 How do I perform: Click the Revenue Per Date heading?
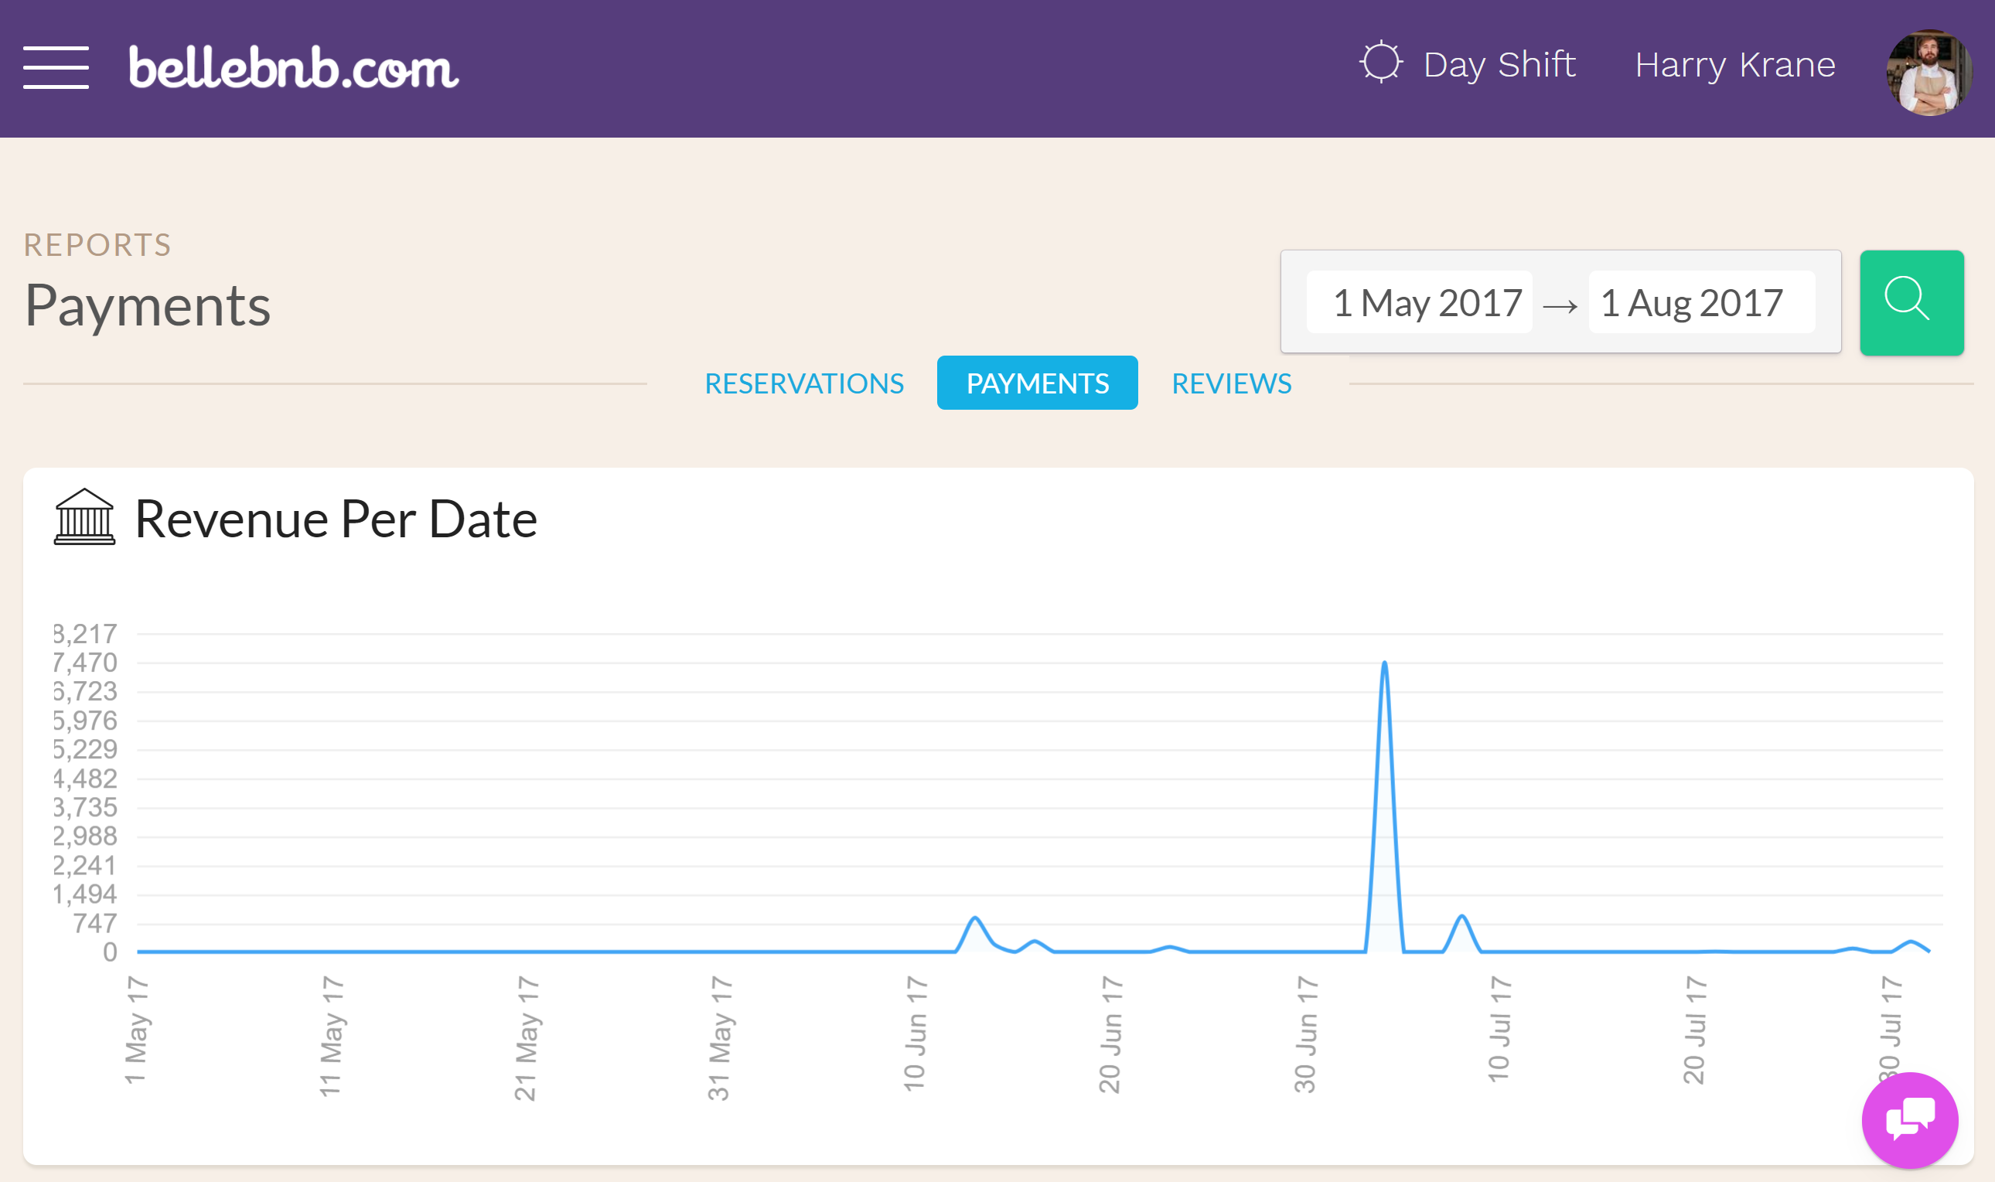point(336,519)
